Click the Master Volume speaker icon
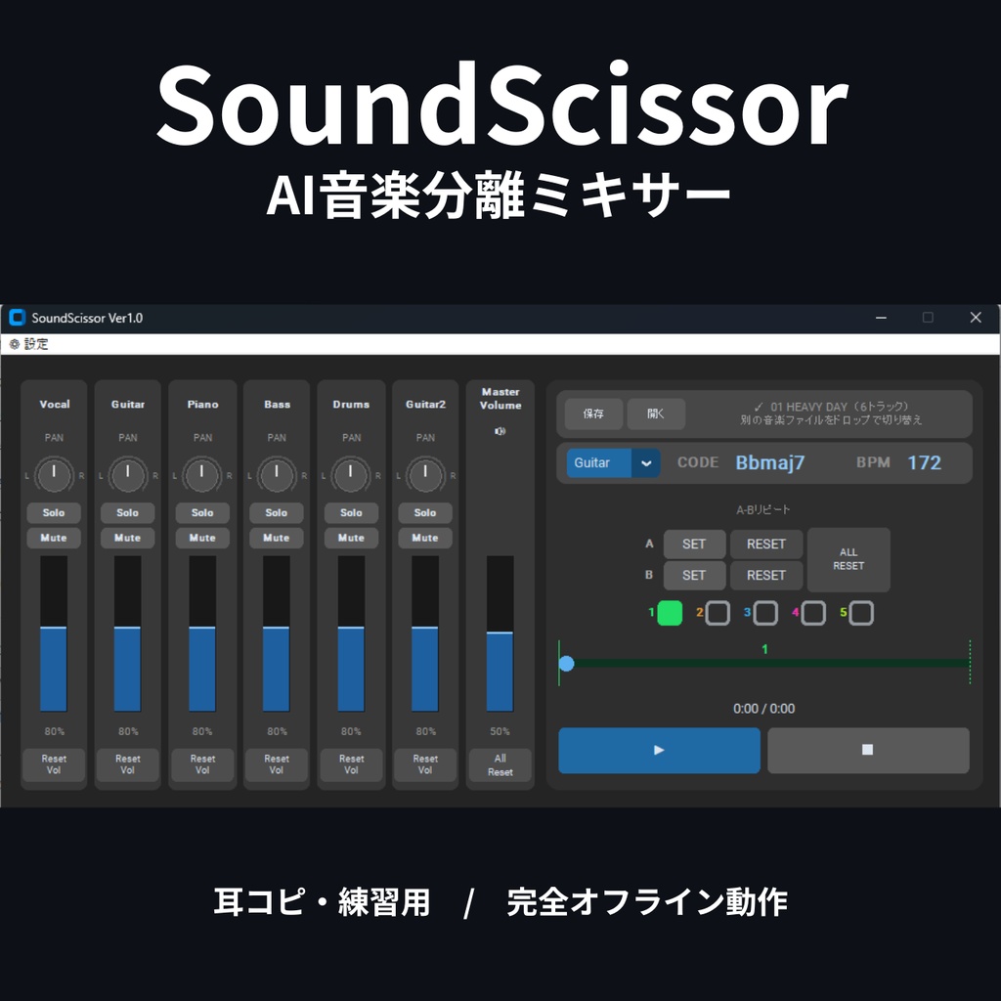 500,431
